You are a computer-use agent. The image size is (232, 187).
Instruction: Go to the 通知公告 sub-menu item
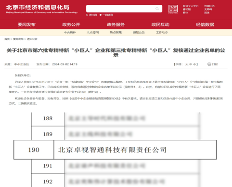139,32
